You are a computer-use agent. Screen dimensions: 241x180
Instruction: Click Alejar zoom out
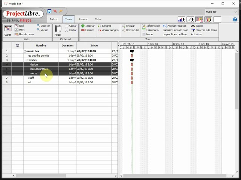[42, 30]
